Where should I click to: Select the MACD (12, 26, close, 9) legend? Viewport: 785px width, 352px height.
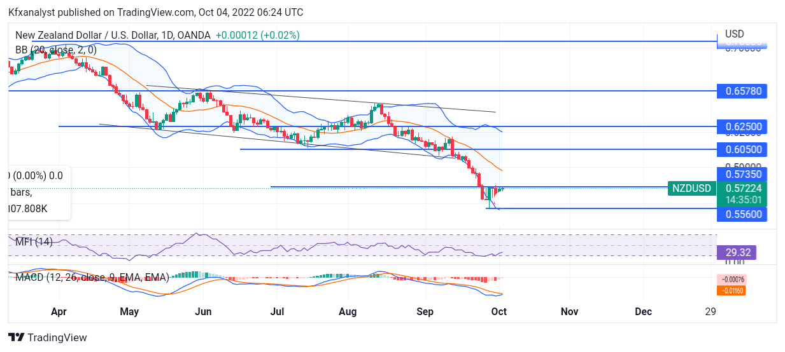92,278
